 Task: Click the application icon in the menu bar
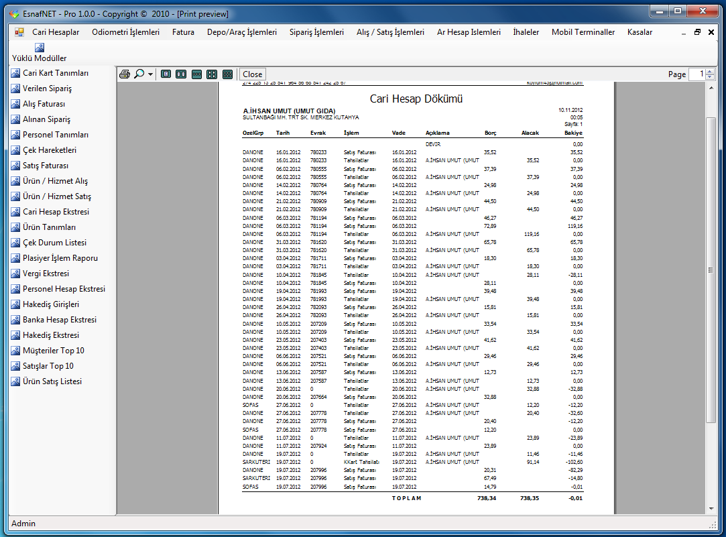[19, 32]
